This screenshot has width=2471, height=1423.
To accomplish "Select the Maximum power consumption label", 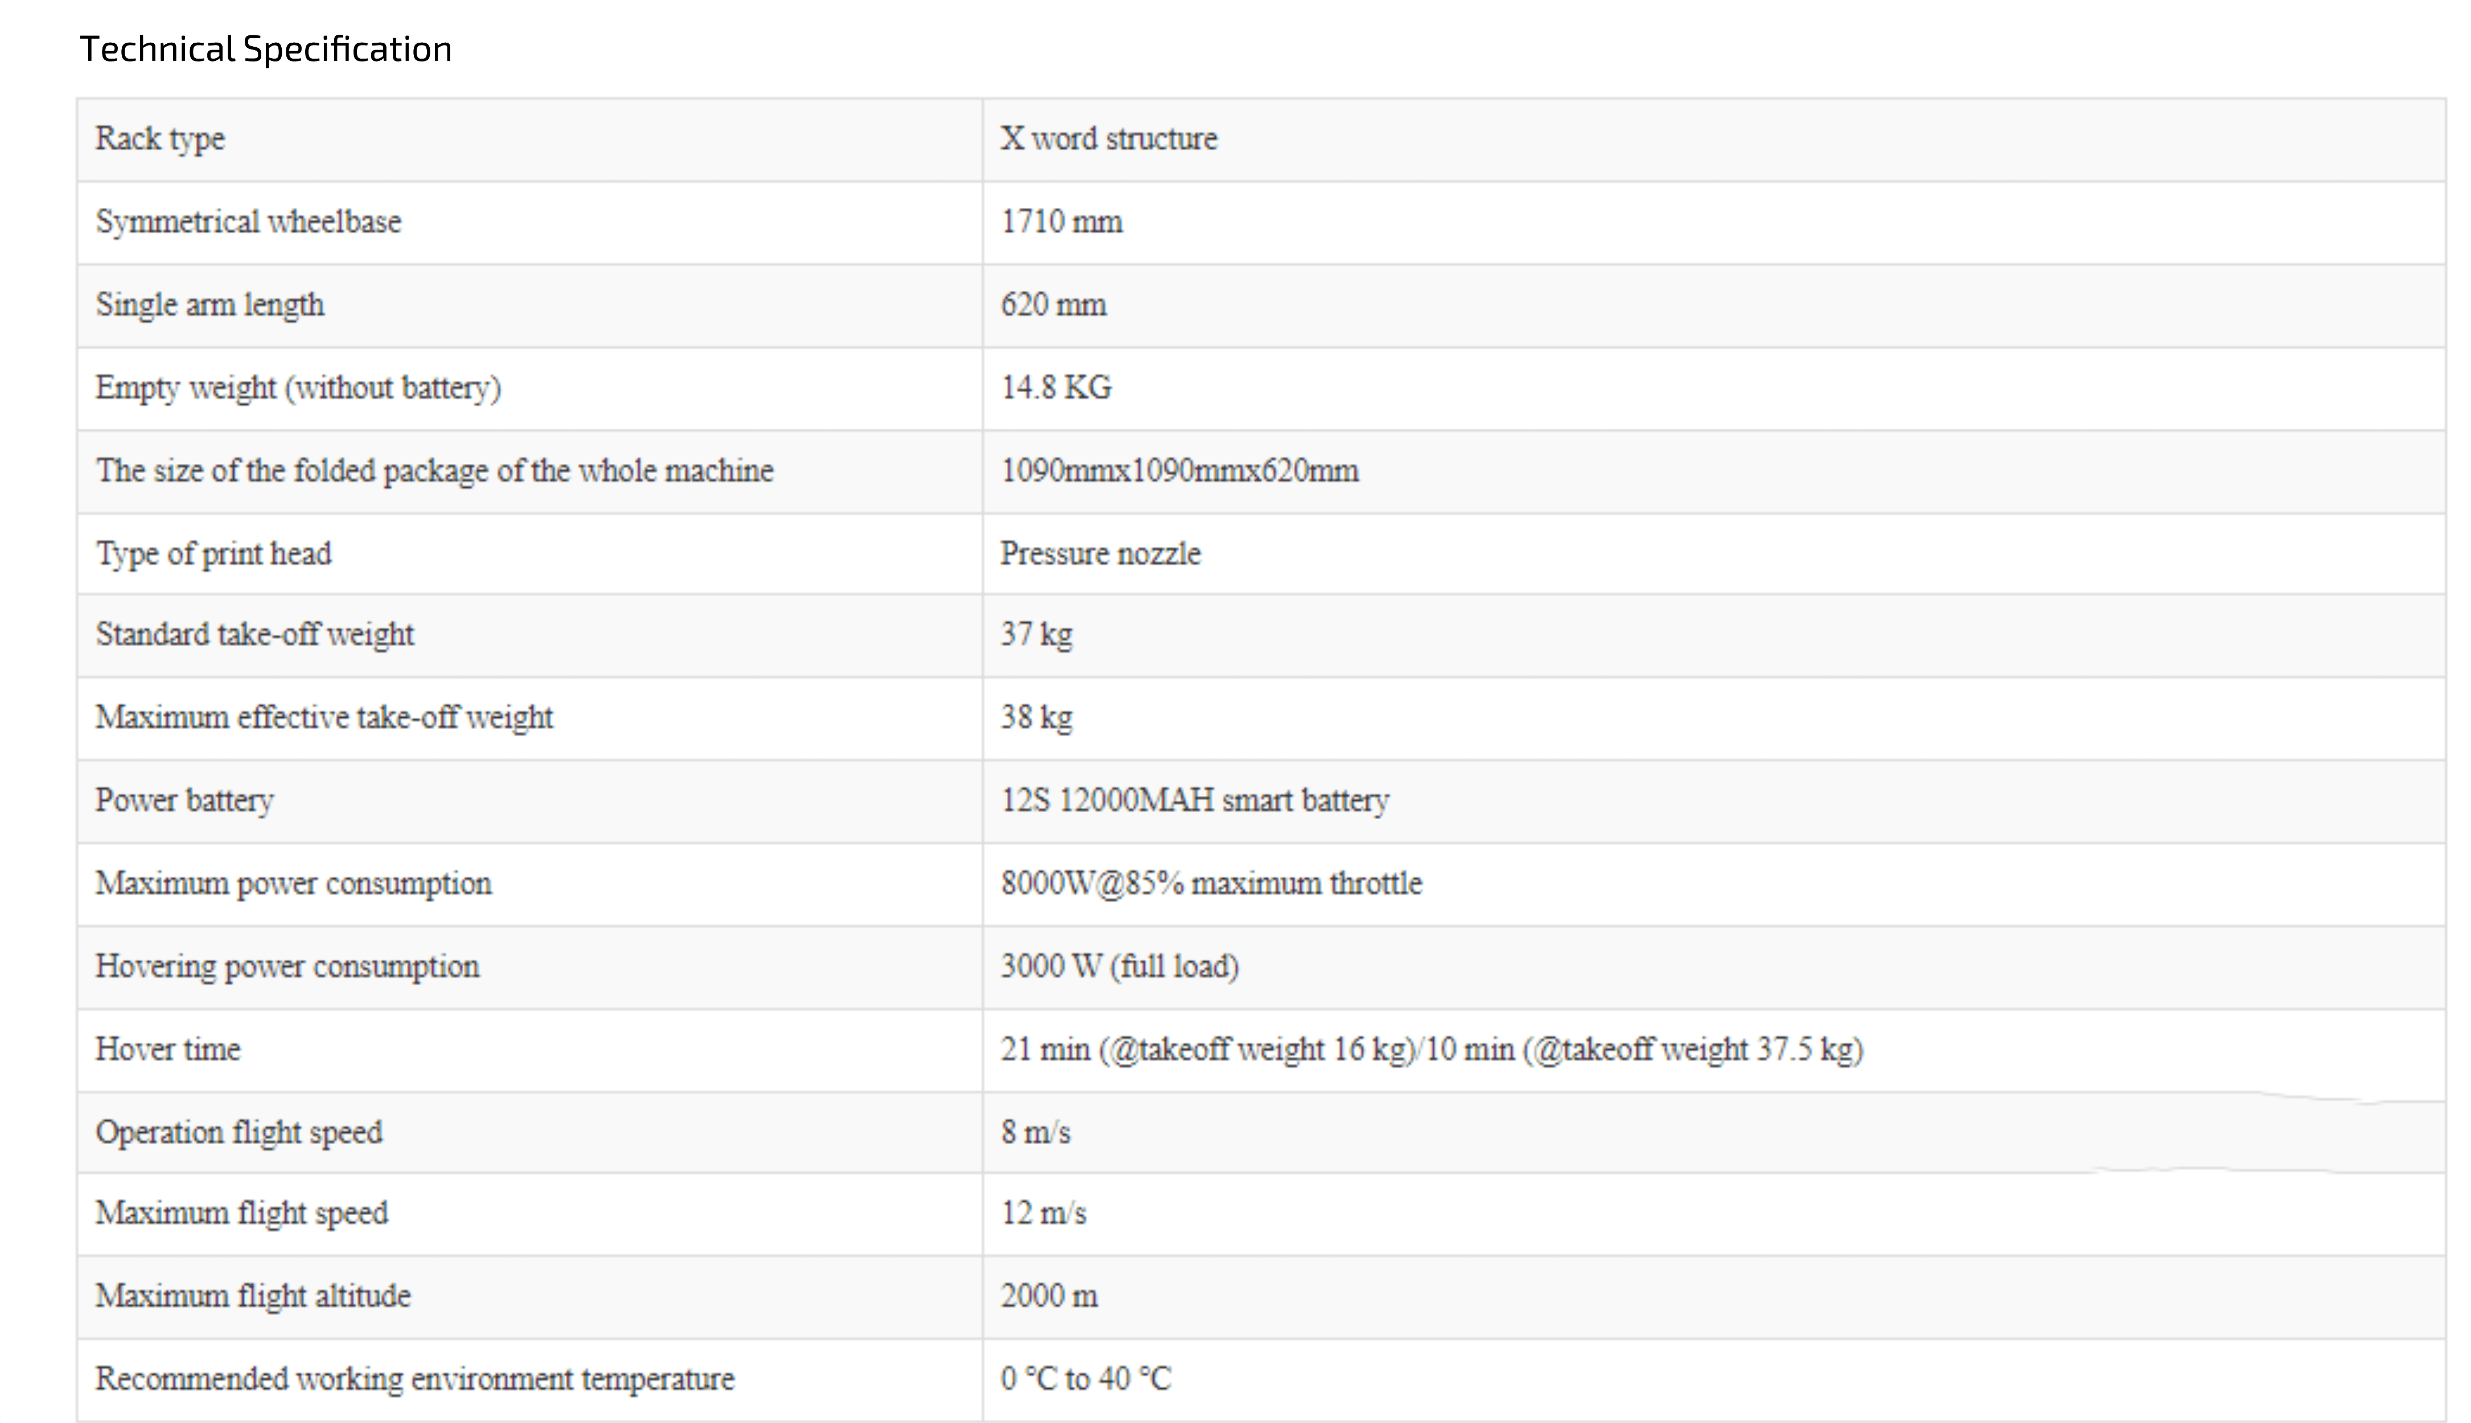I will [293, 883].
